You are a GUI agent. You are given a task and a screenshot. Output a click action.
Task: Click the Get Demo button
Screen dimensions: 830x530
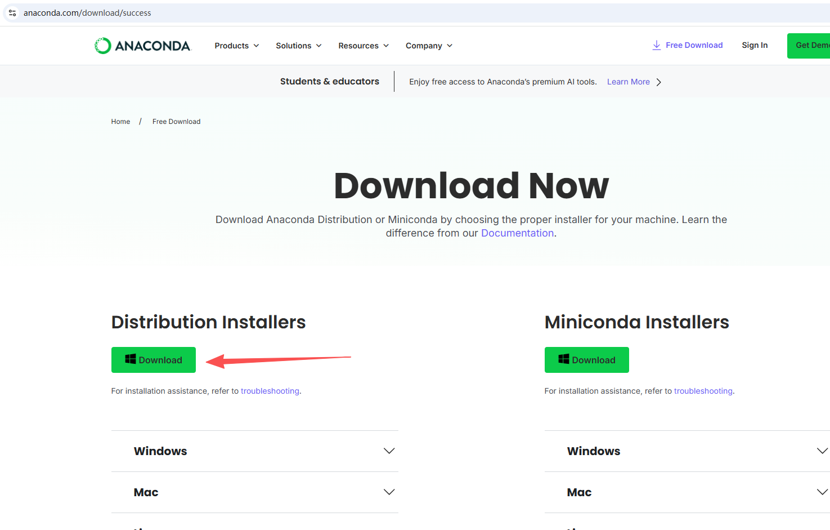coord(809,46)
